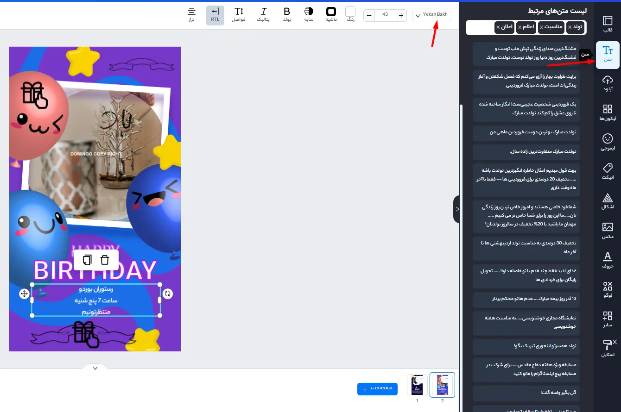Add a new page with صفحه جدید button
The width and height of the screenshot is (621, 412).
(x=378, y=389)
